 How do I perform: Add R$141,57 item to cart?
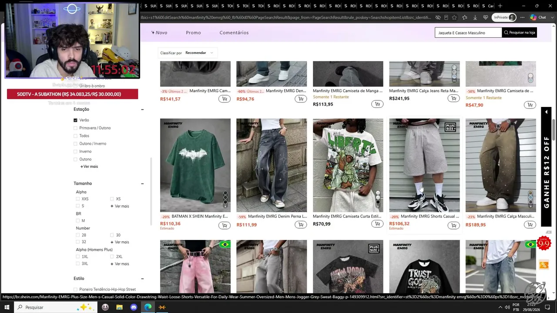224,99
